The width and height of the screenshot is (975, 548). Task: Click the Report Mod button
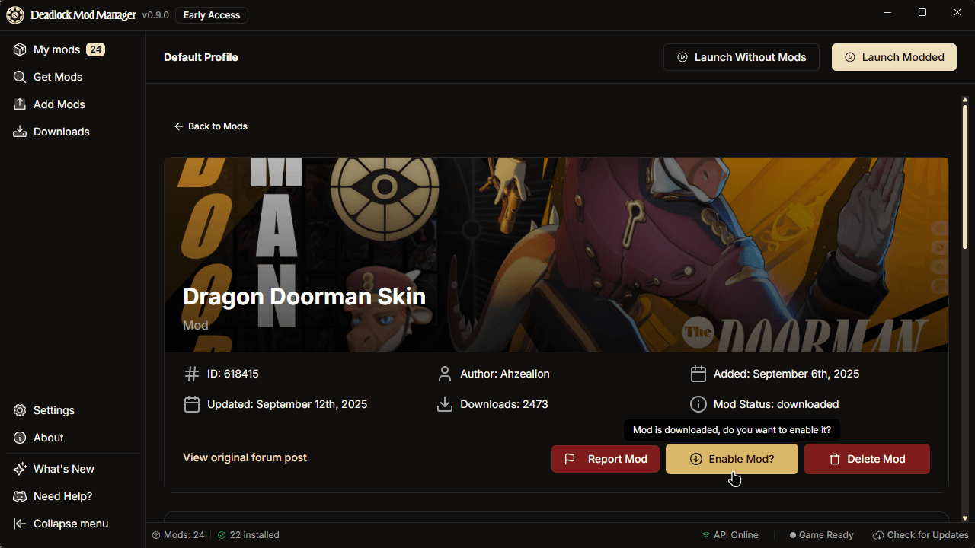click(606, 459)
